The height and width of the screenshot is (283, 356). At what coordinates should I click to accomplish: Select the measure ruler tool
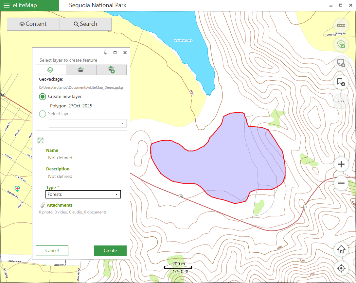(x=341, y=25)
